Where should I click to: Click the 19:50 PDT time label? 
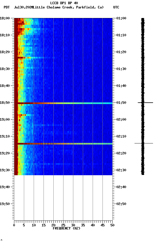[5, 204]
